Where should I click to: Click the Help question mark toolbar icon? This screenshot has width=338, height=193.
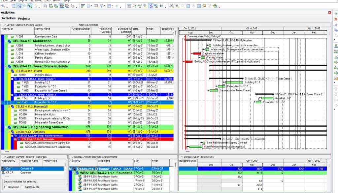tap(215, 6)
